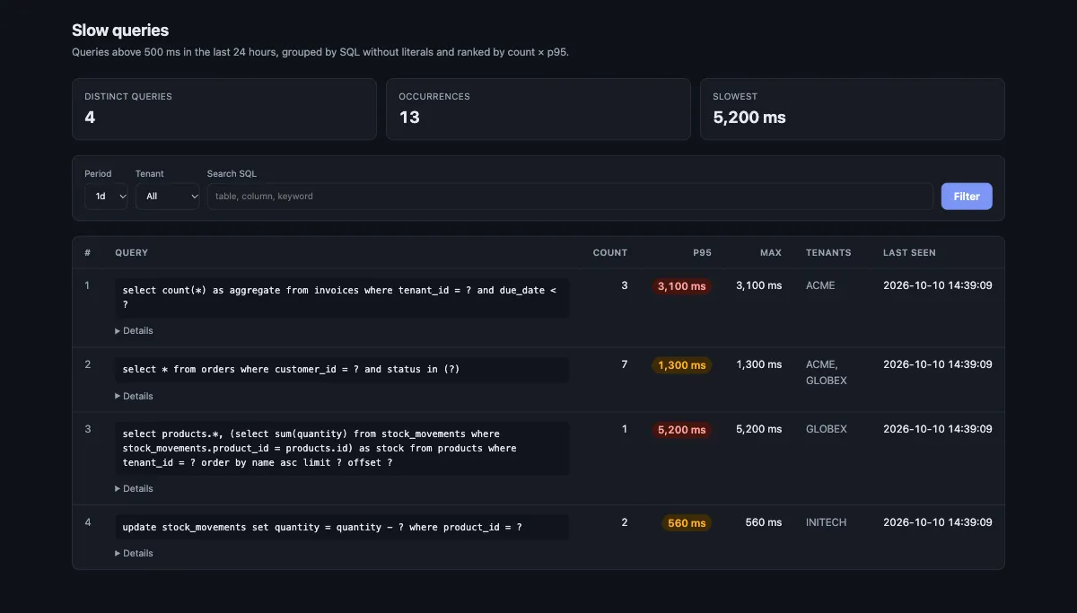Select the update stock_movements SQL text
The width and height of the screenshot is (1077, 613).
(342, 527)
